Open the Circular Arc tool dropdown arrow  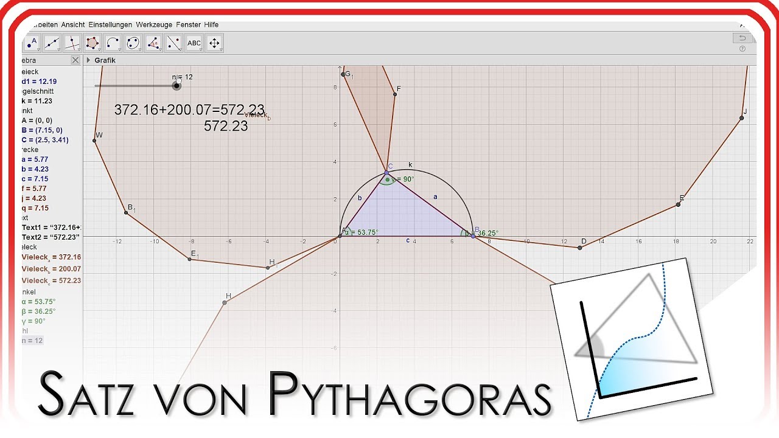coord(120,49)
